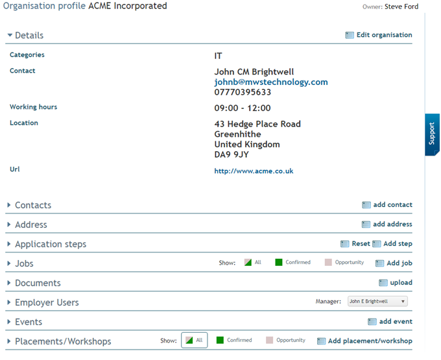Click the add event link
Viewport: 441px width, 360px height.
(396, 321)
